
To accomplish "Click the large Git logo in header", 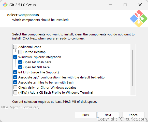I will 139,18.
